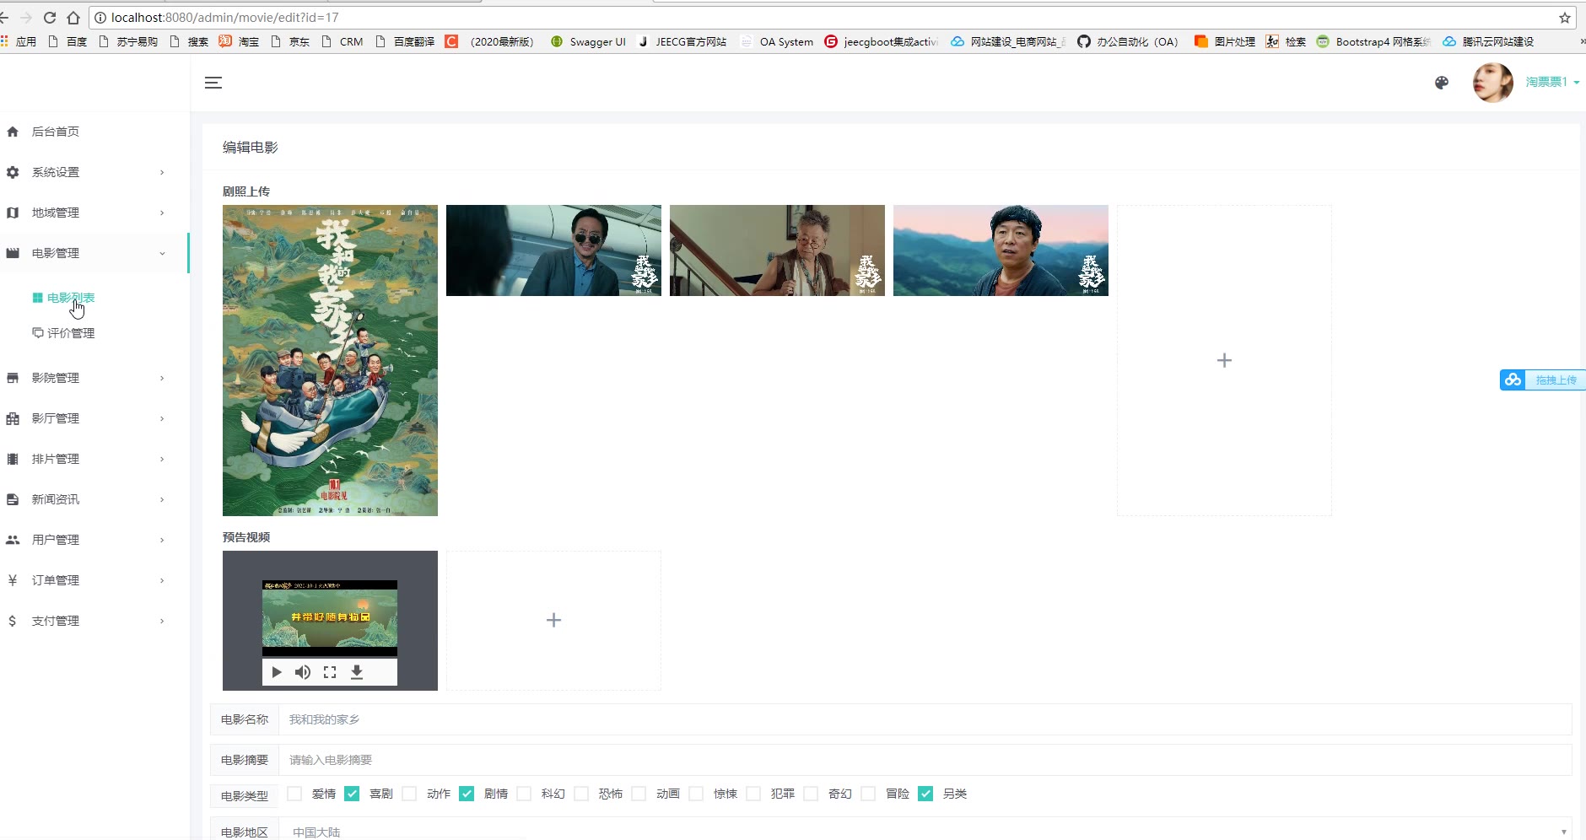This screenshot has width=1586, height=840.
Task: Click the map icon for 地域管理
Action: point(13,213)
